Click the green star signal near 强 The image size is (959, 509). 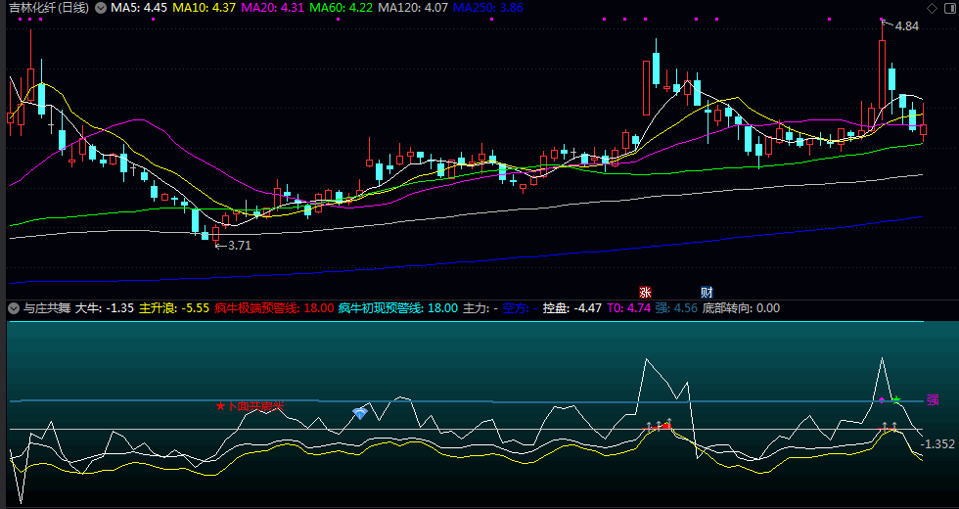(x=896, y=400)
